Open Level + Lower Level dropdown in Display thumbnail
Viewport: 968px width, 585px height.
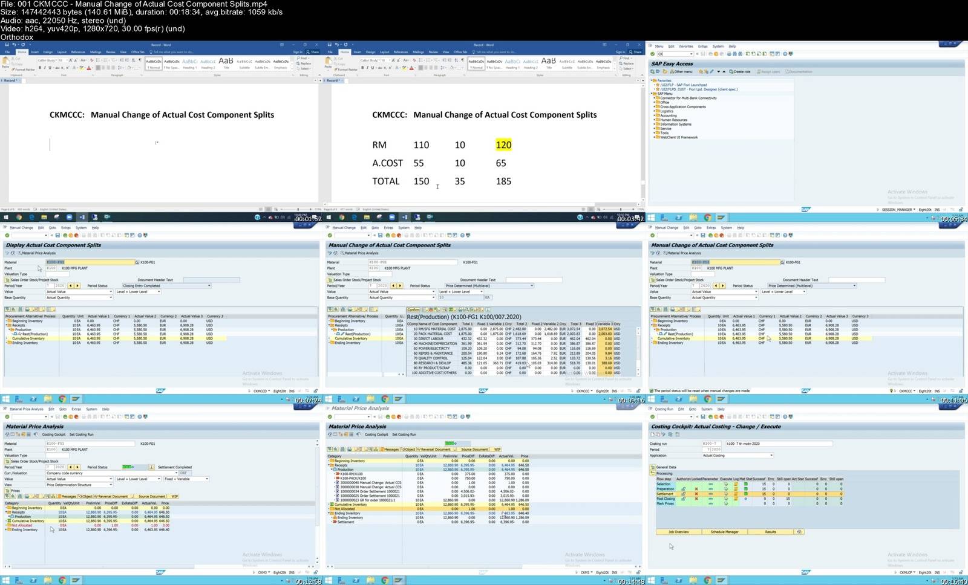pyautogui.click(x=159, y=291)
